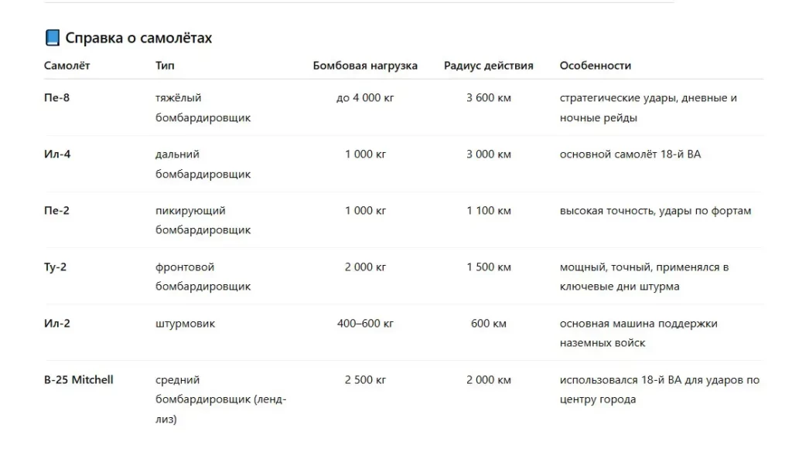The width and height of the screenshot is (792, 455).
Task: Click the "Пе-2" aircraft name
Action: (x=56, y=211)
